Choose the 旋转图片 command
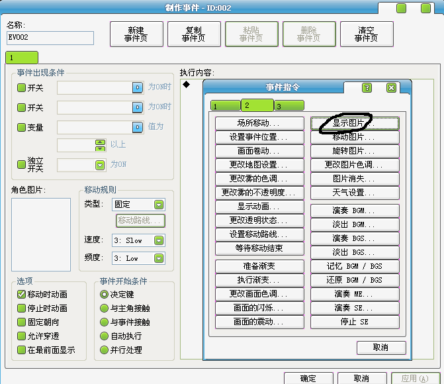Image resolution: width=444 pixels, height=384 pixels. point(355,151)
